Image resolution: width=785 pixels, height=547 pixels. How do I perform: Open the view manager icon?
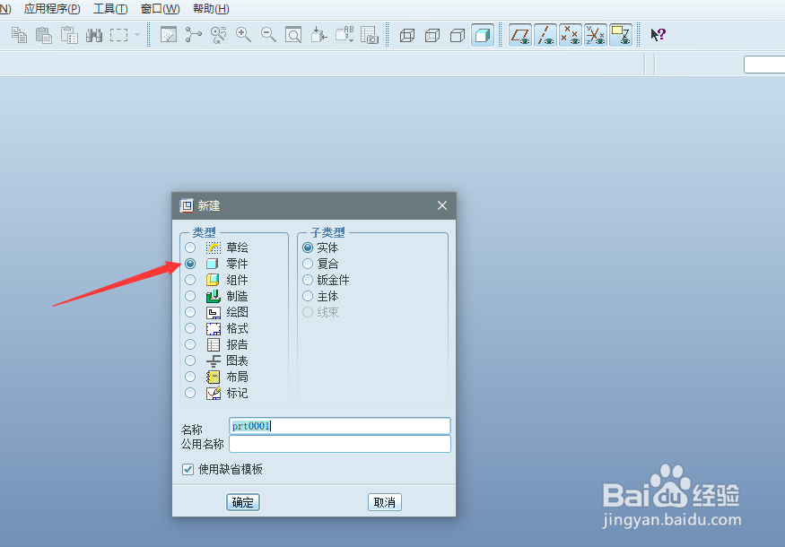pos(370,35)
